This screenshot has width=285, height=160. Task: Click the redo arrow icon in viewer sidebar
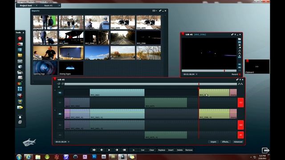(x=240, y=53)
